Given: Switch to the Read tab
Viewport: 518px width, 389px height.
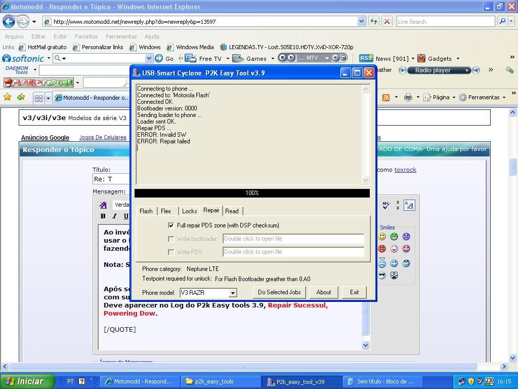Looking at the screenshot, I should (x=232, y=211).
